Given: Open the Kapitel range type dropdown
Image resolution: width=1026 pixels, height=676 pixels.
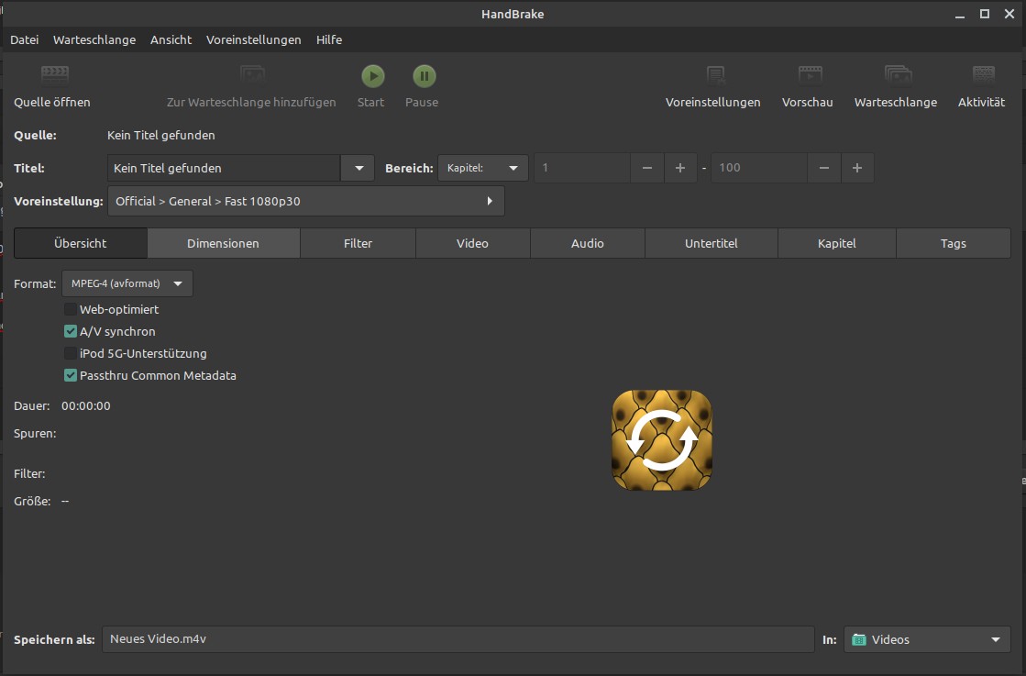Looking at the screenshot, I should point(483,168).
